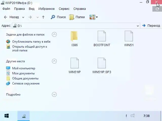Image resolution: width=162 pixels, height=121 pixels.
Task: Click the title bar drive icon
Action: click(x=3, y=3)
